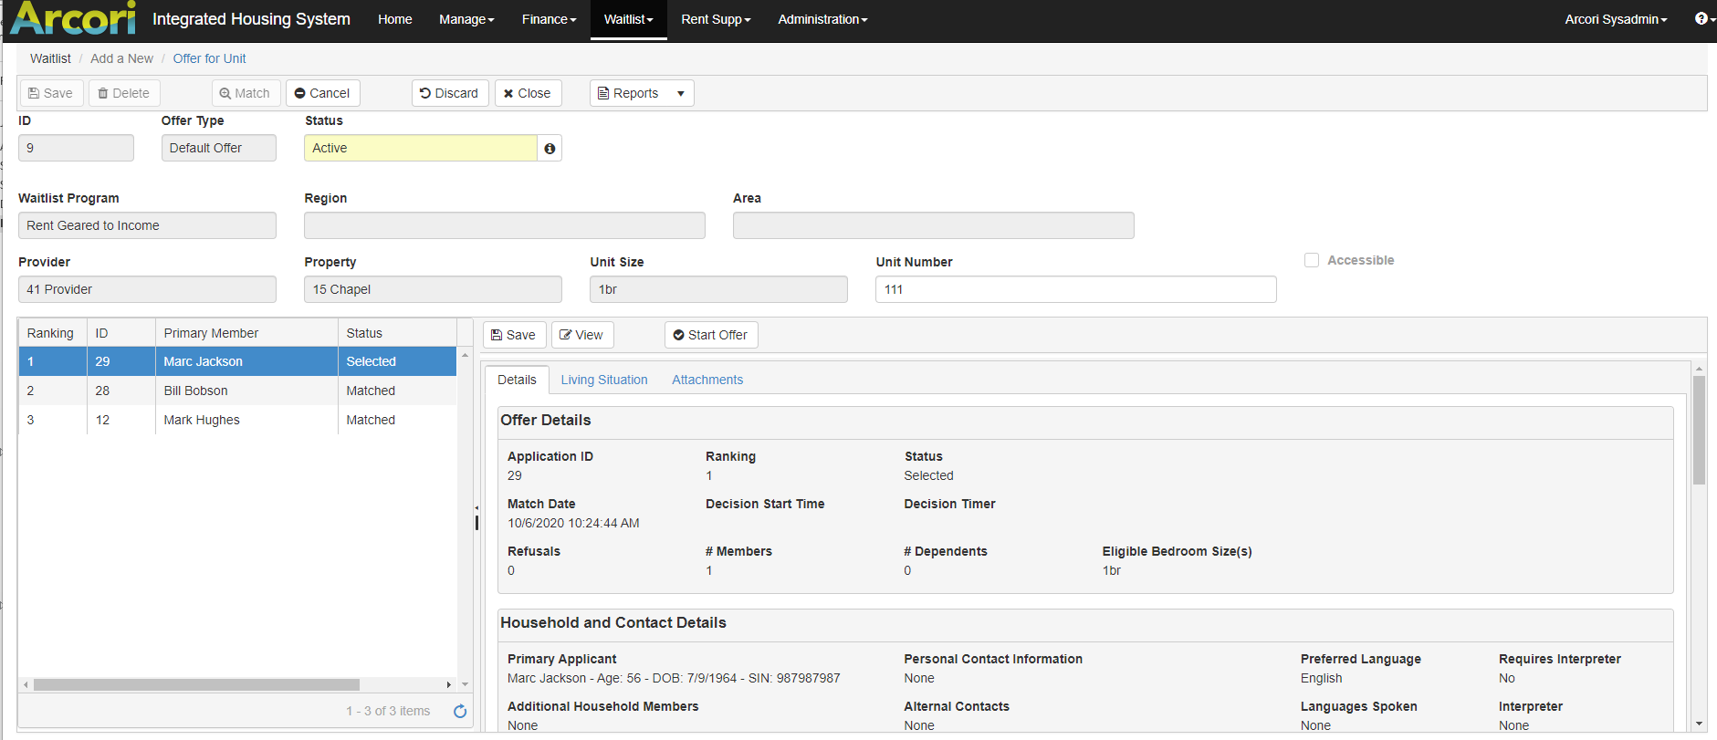Click the Match toolbar button
Screen dimensions: 1717x740
(246, 93)
